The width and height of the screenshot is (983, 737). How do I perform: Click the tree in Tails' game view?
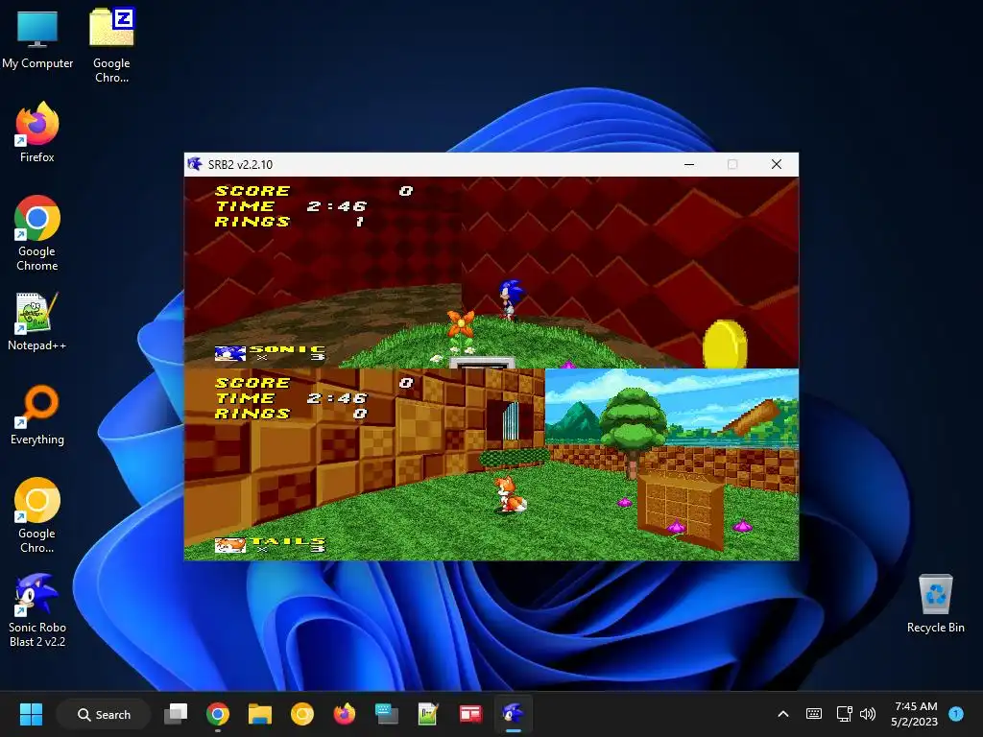pos(633,432)
